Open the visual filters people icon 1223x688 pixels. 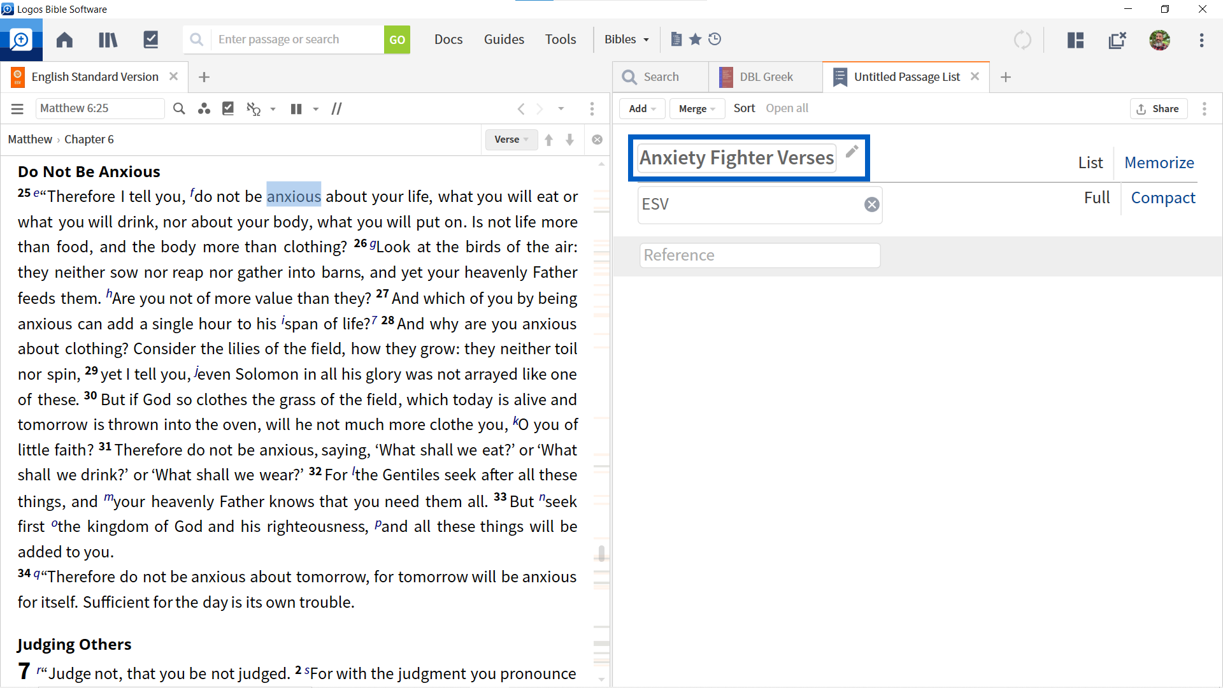point(204,108)
